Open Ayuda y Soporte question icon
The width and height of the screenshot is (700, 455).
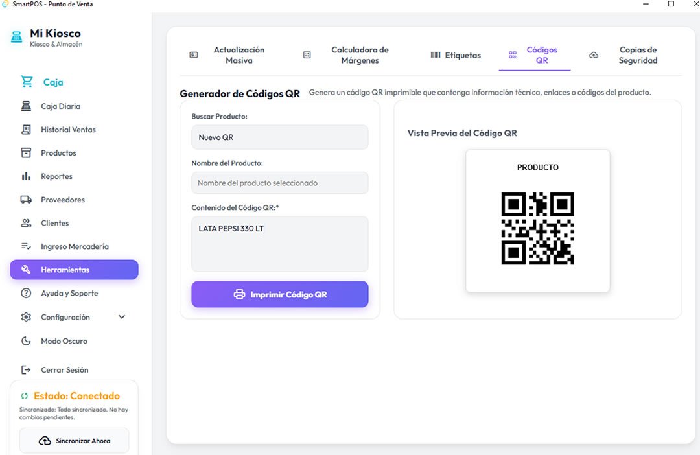click(x=26, y=293)
